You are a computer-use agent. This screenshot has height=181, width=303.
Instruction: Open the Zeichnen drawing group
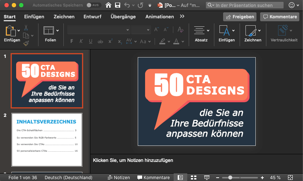click(x=253, y=34)
